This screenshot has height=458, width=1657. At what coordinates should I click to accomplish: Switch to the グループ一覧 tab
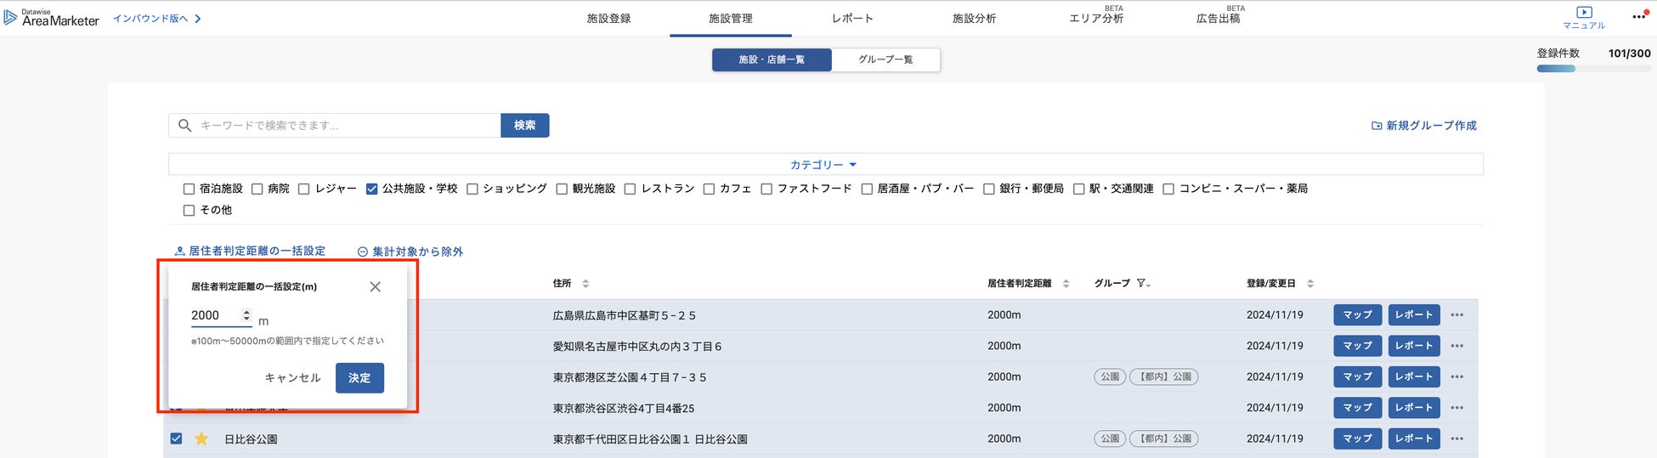pos(885,59)
